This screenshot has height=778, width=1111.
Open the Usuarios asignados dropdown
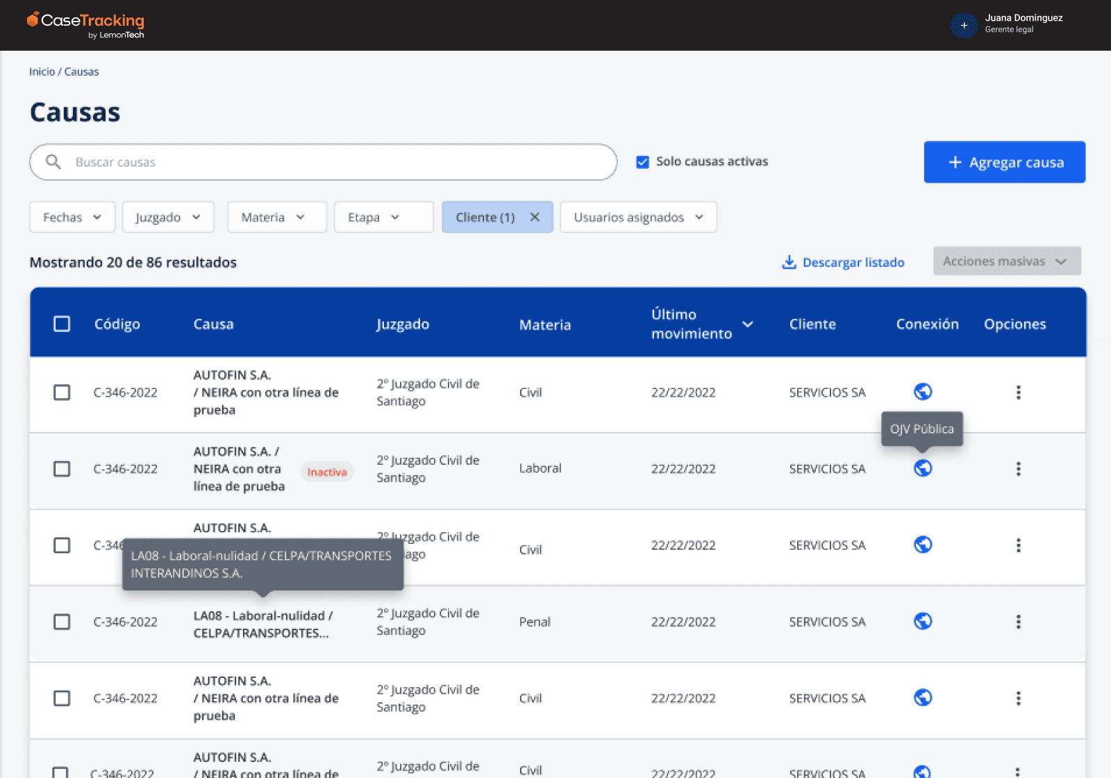coord(638,217)
